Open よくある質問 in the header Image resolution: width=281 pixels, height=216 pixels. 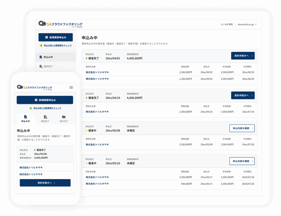tap(226, 24)
